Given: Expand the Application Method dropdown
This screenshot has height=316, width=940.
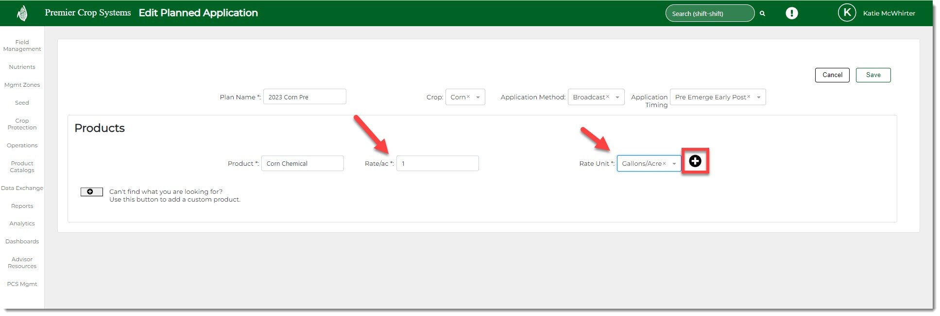Looking at the screenshot, I should pos(617,97).
